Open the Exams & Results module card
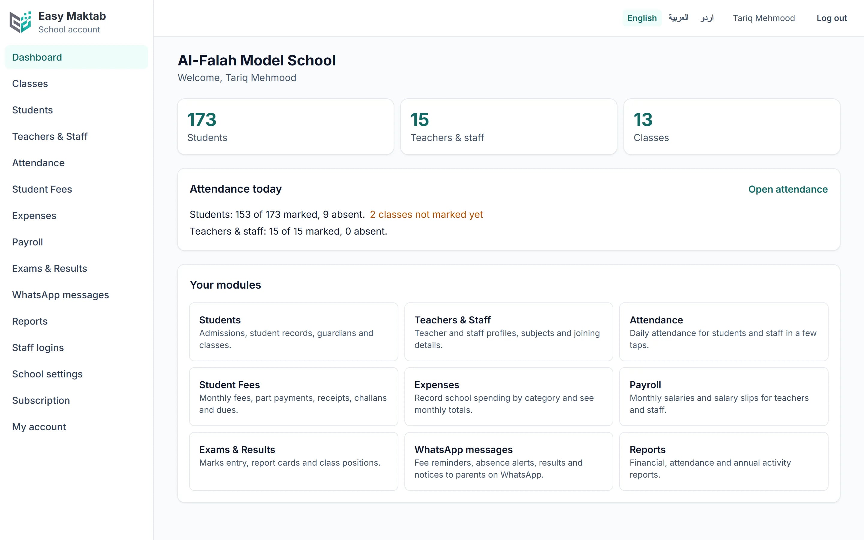 pyautogui.click(x=293, y=461)
